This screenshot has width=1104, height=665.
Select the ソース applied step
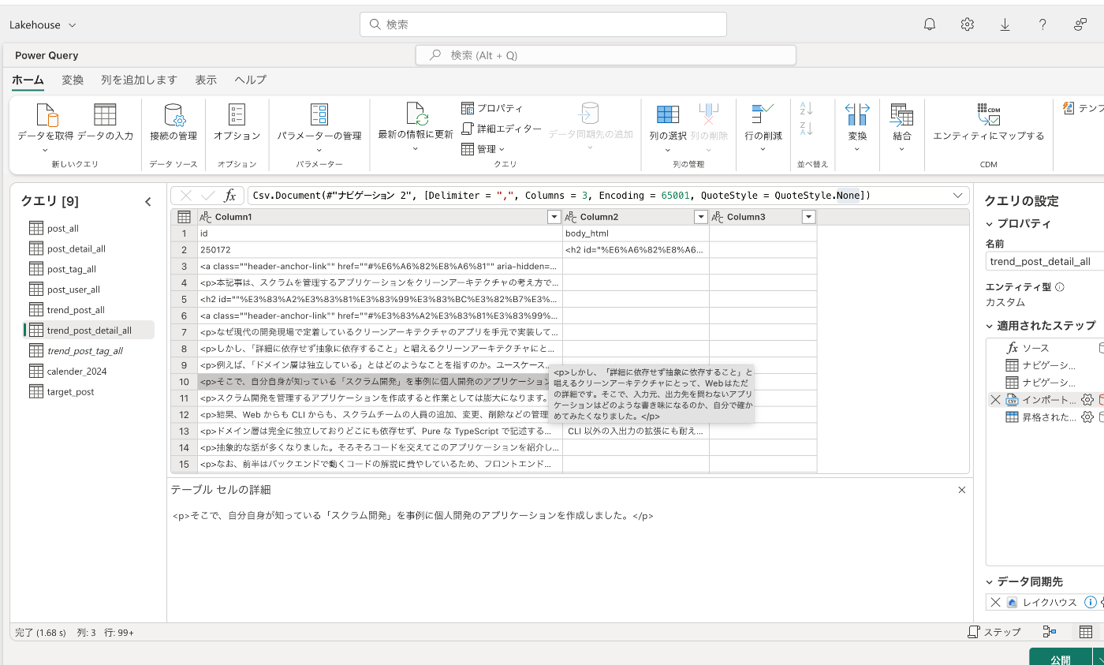click(1035, 348)
